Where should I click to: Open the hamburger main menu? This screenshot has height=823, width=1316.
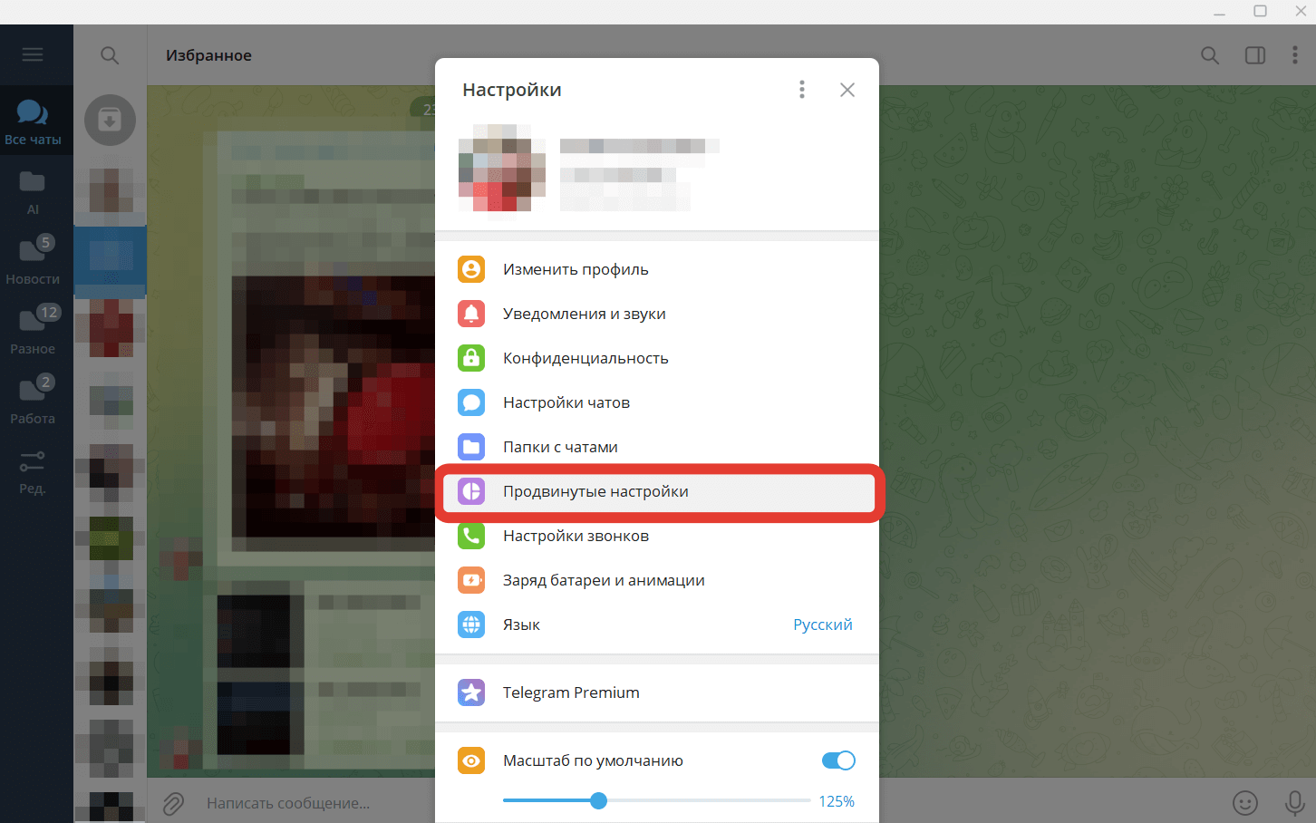[x=33, y=55]
